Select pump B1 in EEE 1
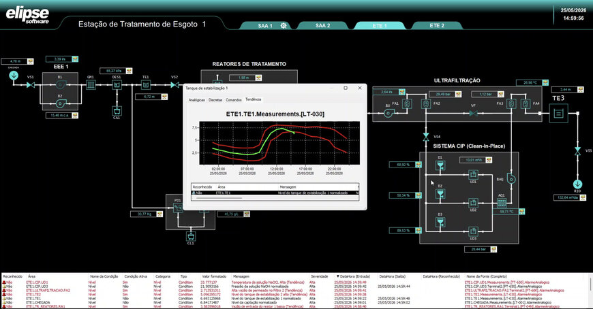Viewport: 593px width, 309px height. coord(60,85)
